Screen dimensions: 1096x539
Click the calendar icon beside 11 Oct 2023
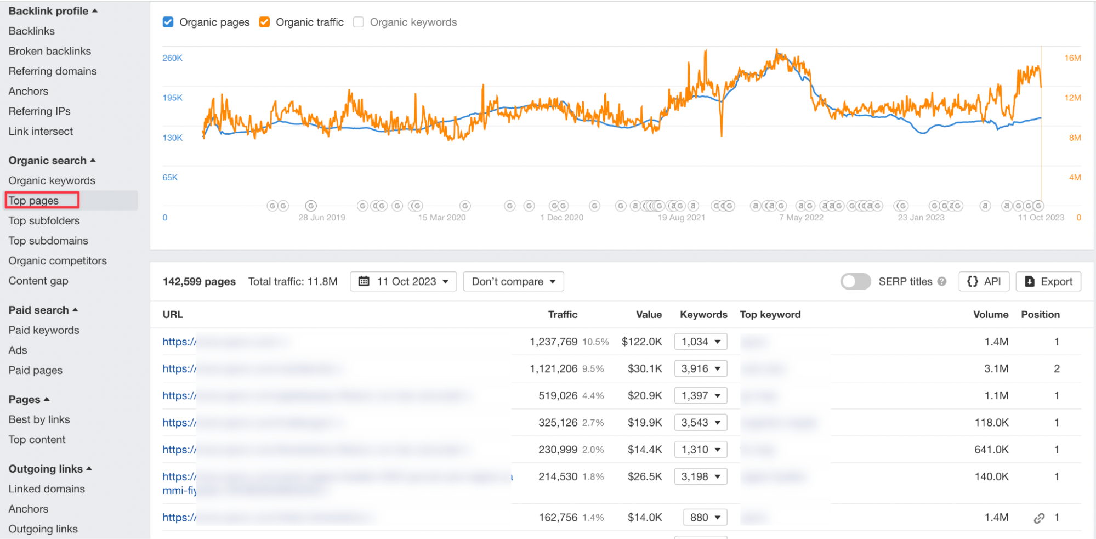coord(364,281)
